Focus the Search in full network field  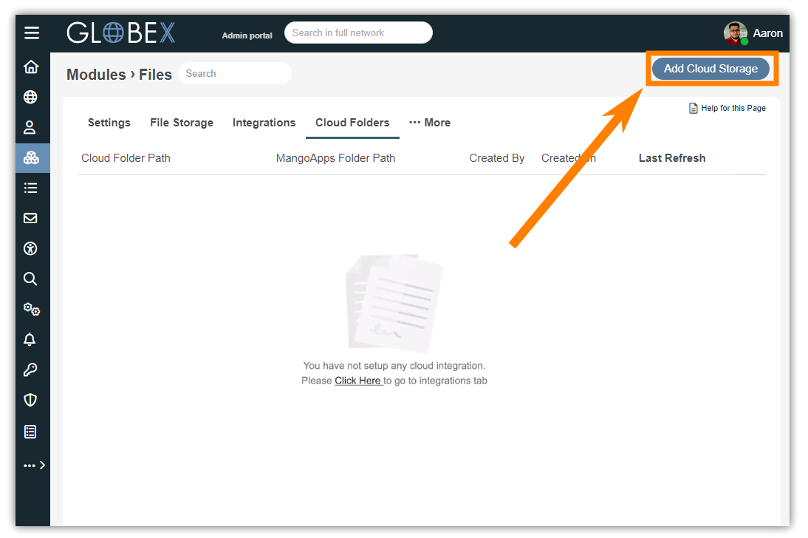tap(358, 33)
